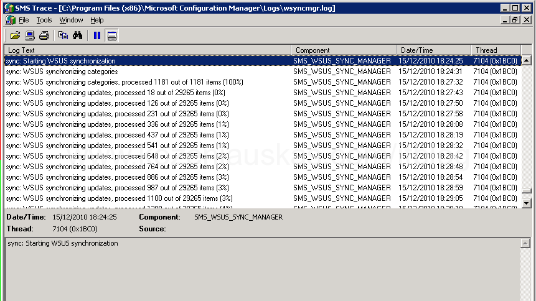Image resolution: width=536 pixels, height=301 pixels.
Task: Open log on server toolbar icon
Action: pos(30,35)
